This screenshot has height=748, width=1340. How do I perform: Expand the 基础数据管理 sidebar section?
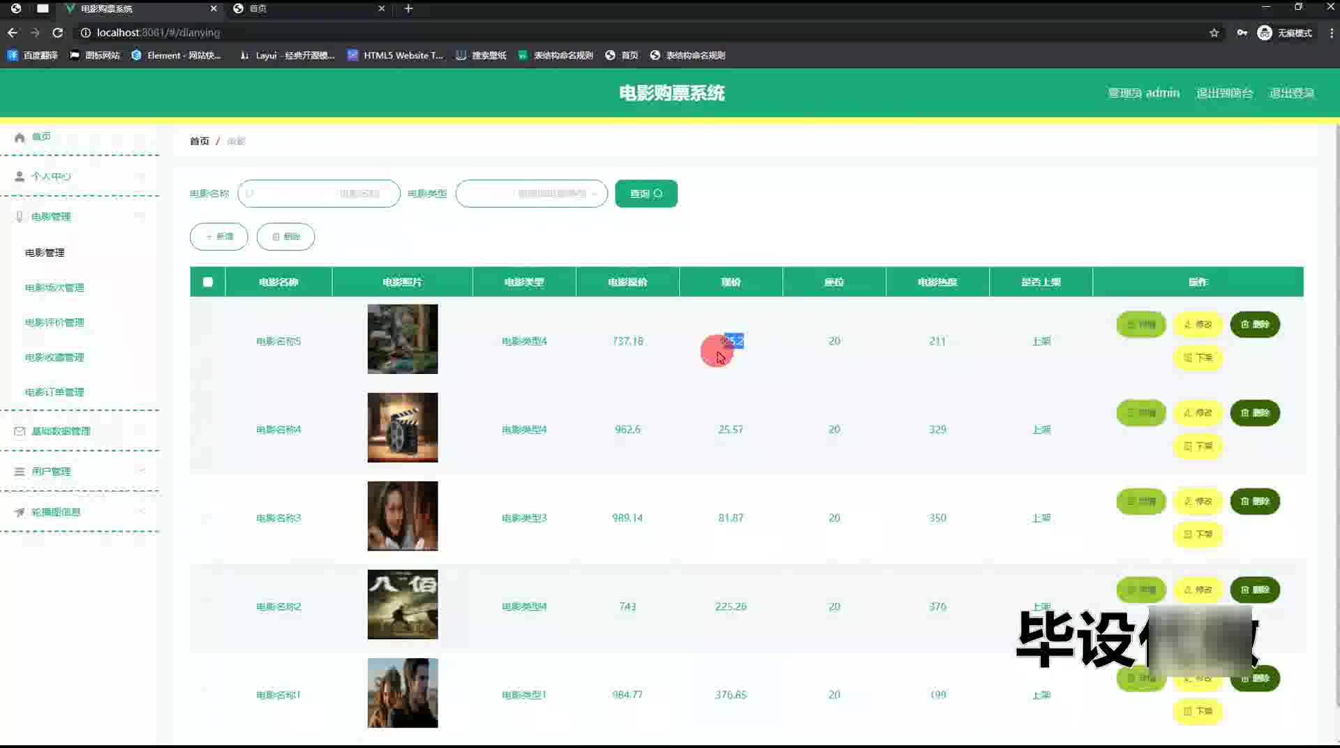(61, 431)
